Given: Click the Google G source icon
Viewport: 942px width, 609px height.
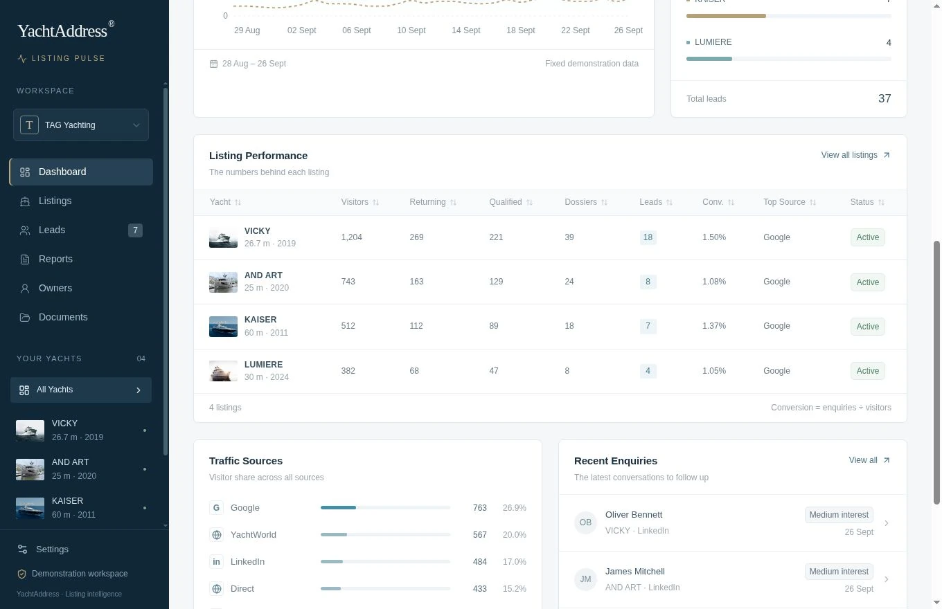Looking at the screenshot, I should pos(216,508).
